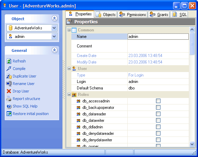This screenshot has width=198, height=157.
Task: Open the AdventureWorks database dropdown
Action: 54,28
